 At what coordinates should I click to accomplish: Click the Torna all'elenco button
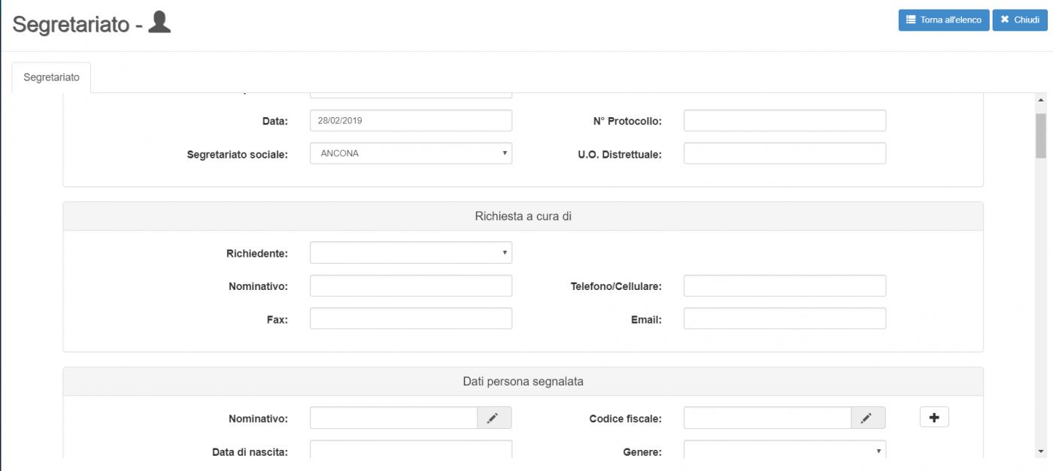943,20
